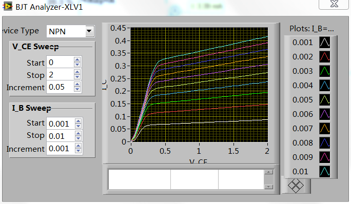Increase V_CE Sweep Start value
This screenshot has height=204, width=351.
(x=77, y=60)
